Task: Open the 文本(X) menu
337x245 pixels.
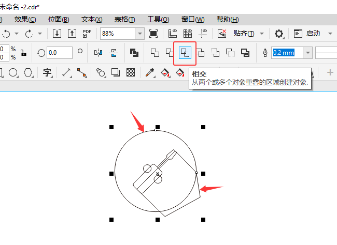Action: 92,20
